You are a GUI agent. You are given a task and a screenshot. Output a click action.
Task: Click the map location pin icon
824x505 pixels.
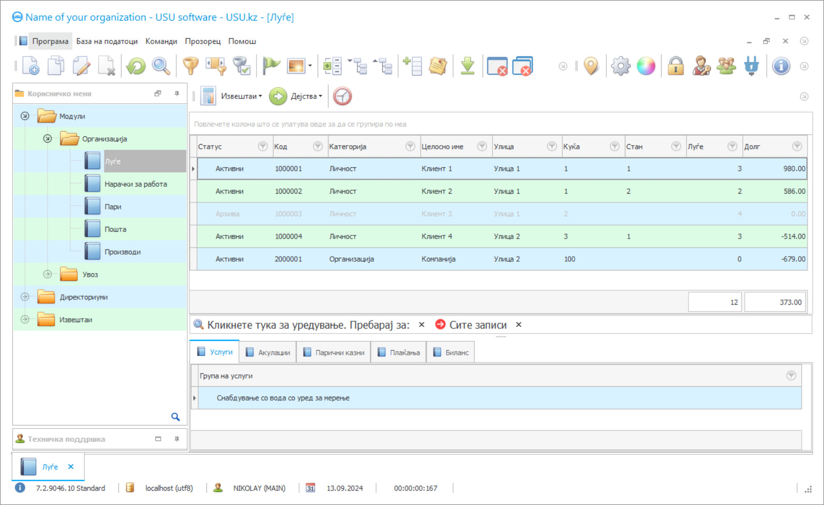[591, 66]
